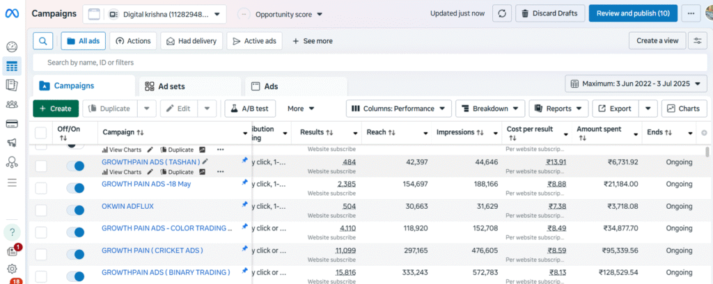The image size is (713, 284).
Task: Open the settings gear icon in the sidebar
Action: (12, 269)
